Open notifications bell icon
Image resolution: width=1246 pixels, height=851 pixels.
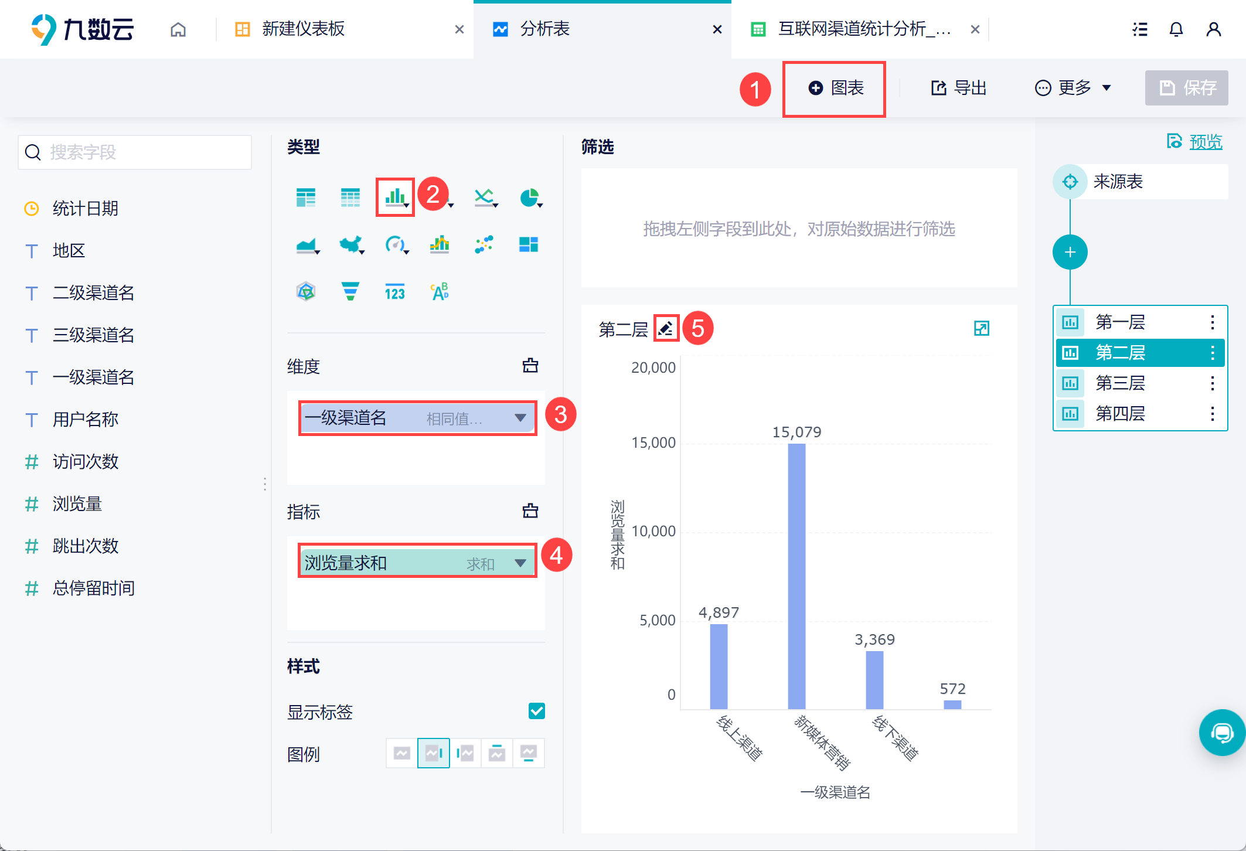pyautogui.click(x=1176, y=29)
